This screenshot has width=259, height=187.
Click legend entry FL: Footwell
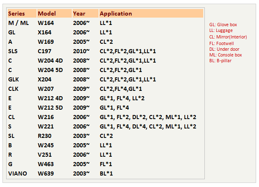click(222, 43)
